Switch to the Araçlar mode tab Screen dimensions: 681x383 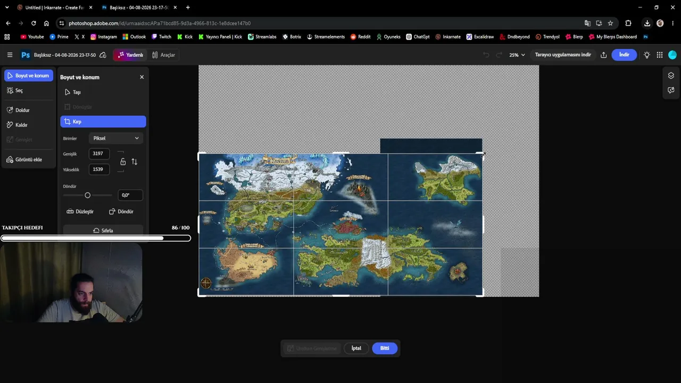163,55
